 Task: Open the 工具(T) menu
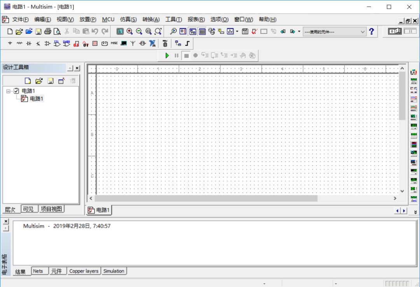click(173, 19)
